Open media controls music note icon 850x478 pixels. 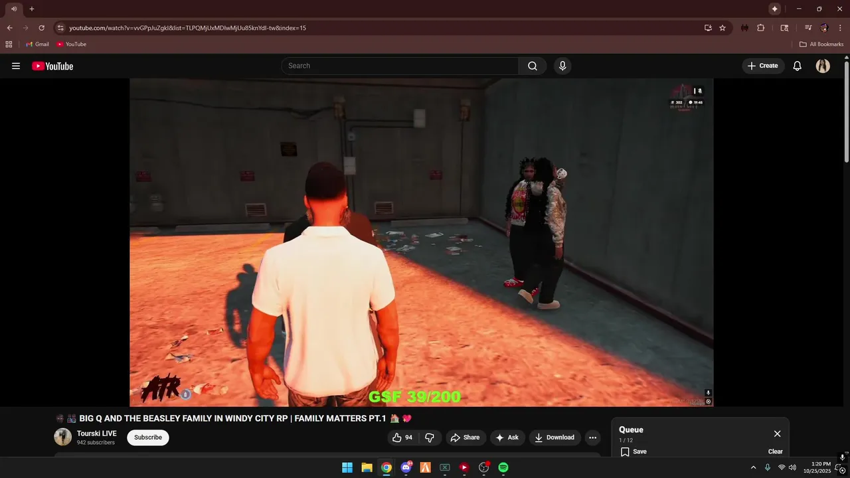click(808, 28)
